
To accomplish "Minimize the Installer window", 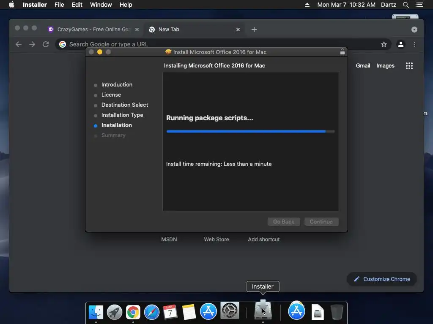I will pyautogui.click(x=100, y=52).
